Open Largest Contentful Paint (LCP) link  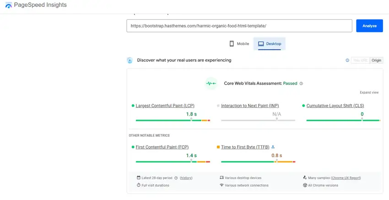coord(165,105)
